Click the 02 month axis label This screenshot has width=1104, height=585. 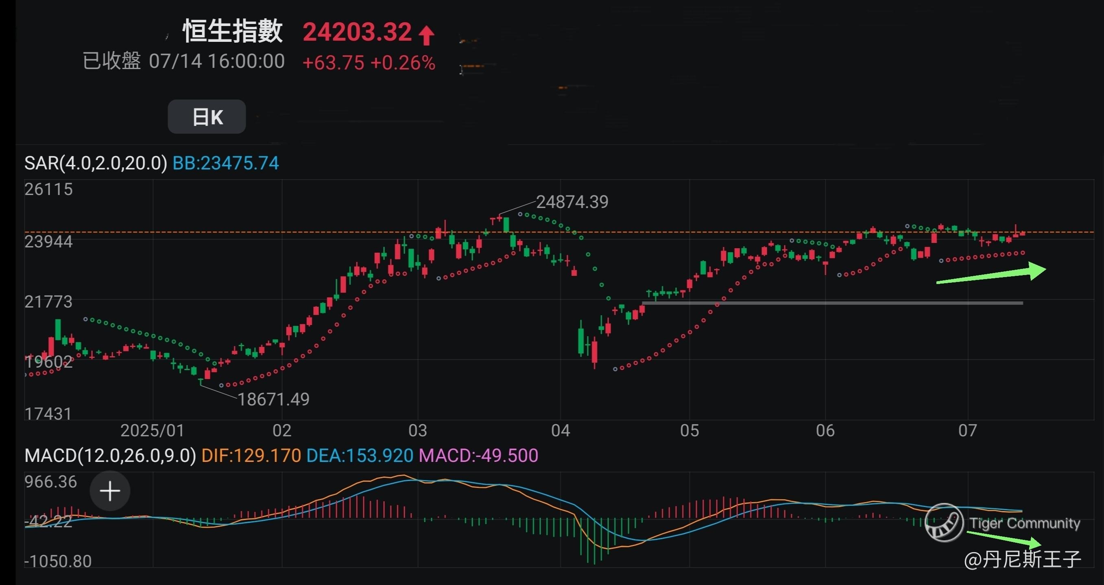pyautogui.click(x=282, y=431)
